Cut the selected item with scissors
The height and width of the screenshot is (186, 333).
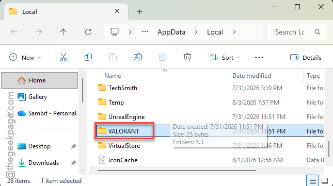(64, 57)
